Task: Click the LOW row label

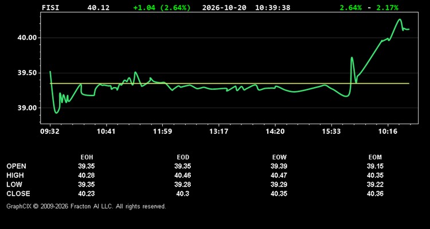Action: [14, 184]
